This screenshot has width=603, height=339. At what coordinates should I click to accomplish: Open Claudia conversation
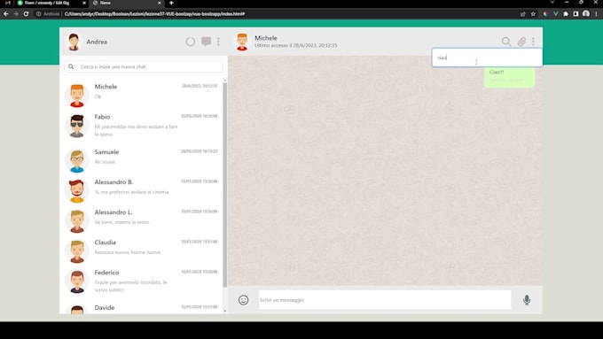[143, 250]
